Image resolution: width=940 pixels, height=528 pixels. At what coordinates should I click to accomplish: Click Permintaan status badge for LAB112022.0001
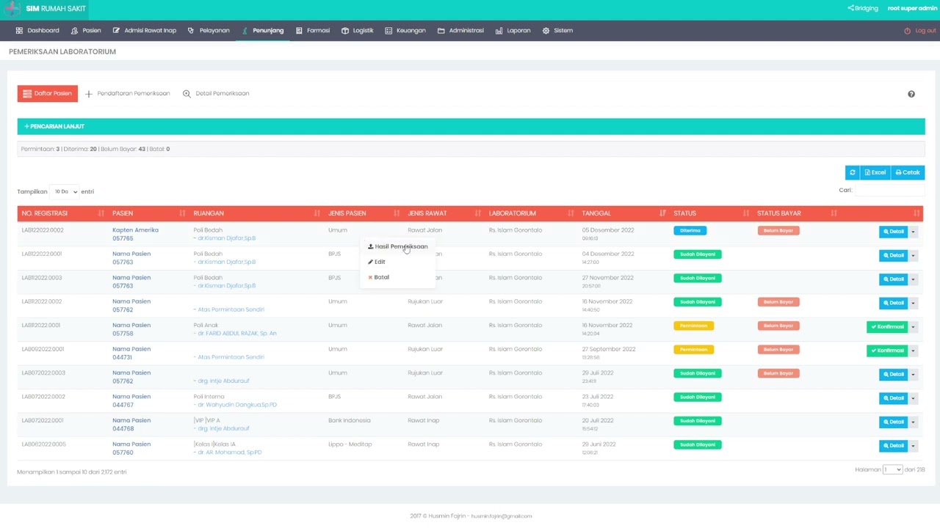[693, 326]
